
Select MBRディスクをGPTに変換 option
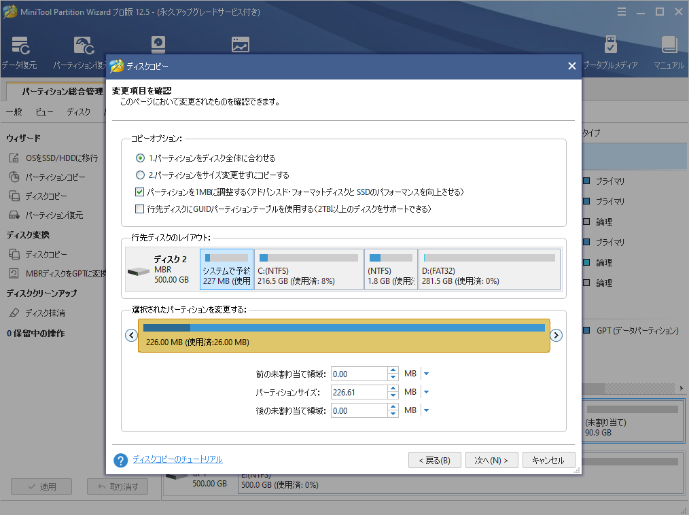point(57,273)
